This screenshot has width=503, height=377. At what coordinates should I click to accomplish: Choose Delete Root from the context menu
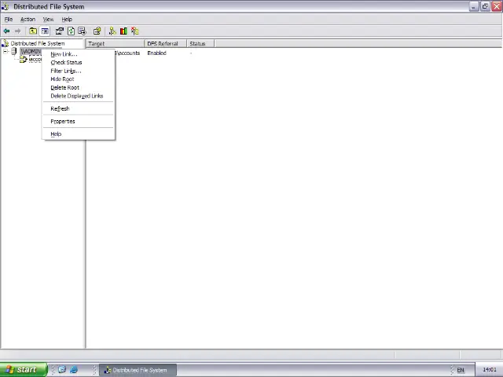point(79,87)
